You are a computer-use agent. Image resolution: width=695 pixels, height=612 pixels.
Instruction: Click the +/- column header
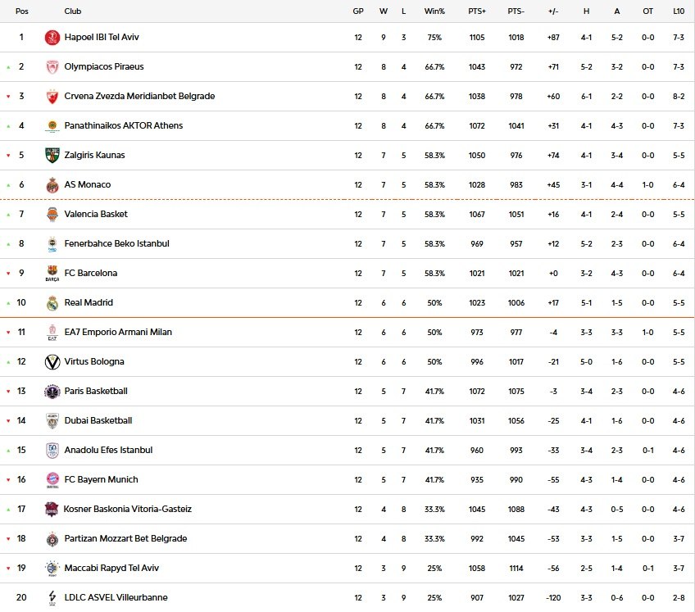pyautogui.click(x=552, y=11)
